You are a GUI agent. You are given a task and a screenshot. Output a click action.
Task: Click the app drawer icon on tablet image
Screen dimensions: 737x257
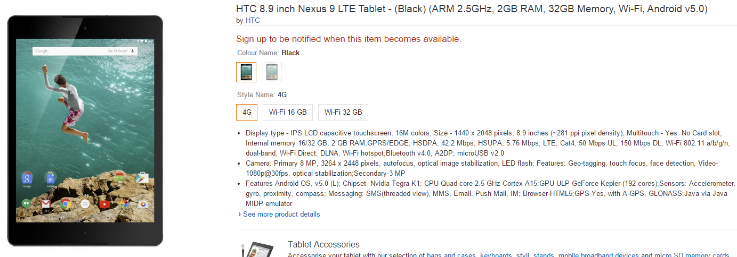click(85, 204)
